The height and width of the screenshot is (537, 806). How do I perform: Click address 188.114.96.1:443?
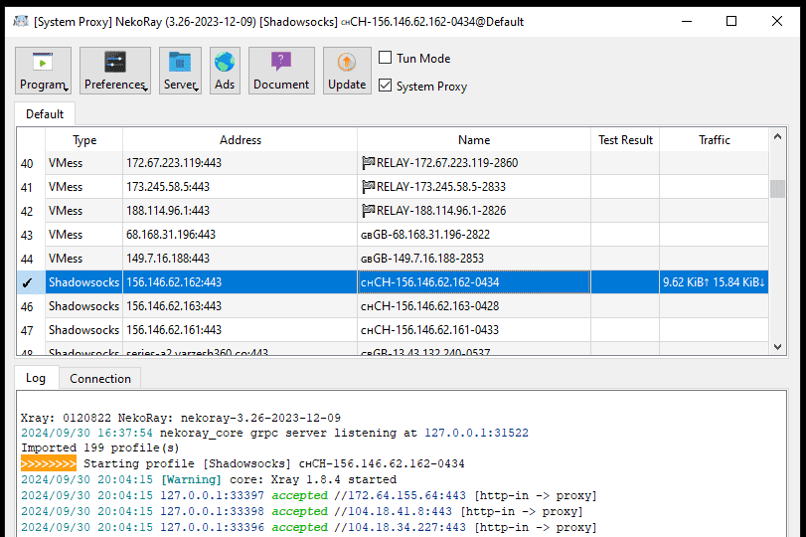click(168, 211)
